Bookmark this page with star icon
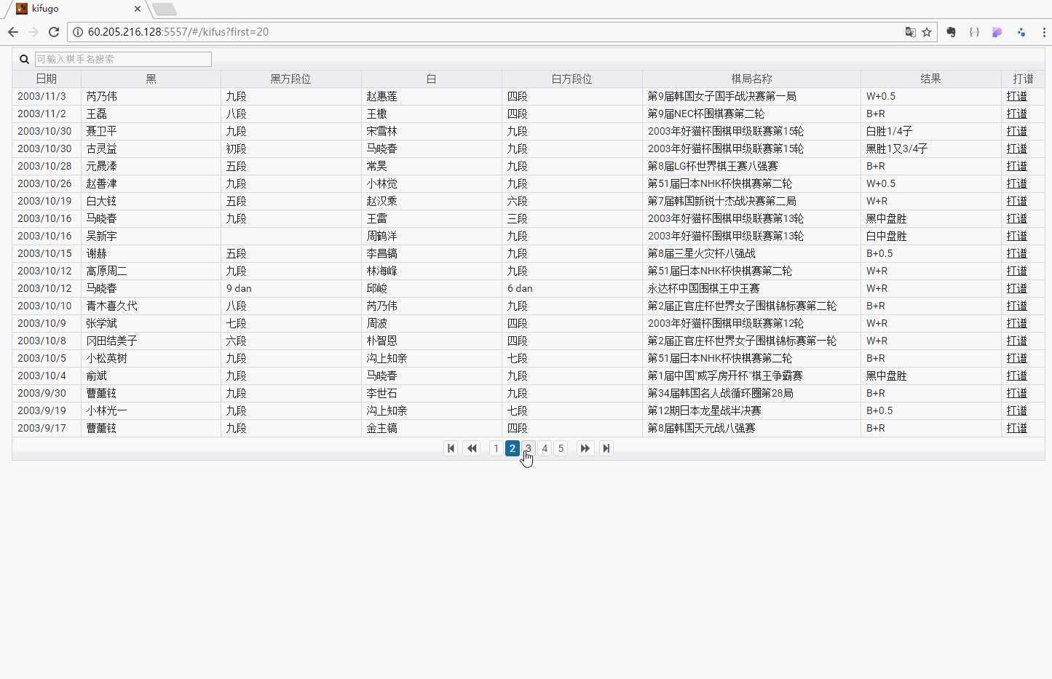 click(927, 32)
